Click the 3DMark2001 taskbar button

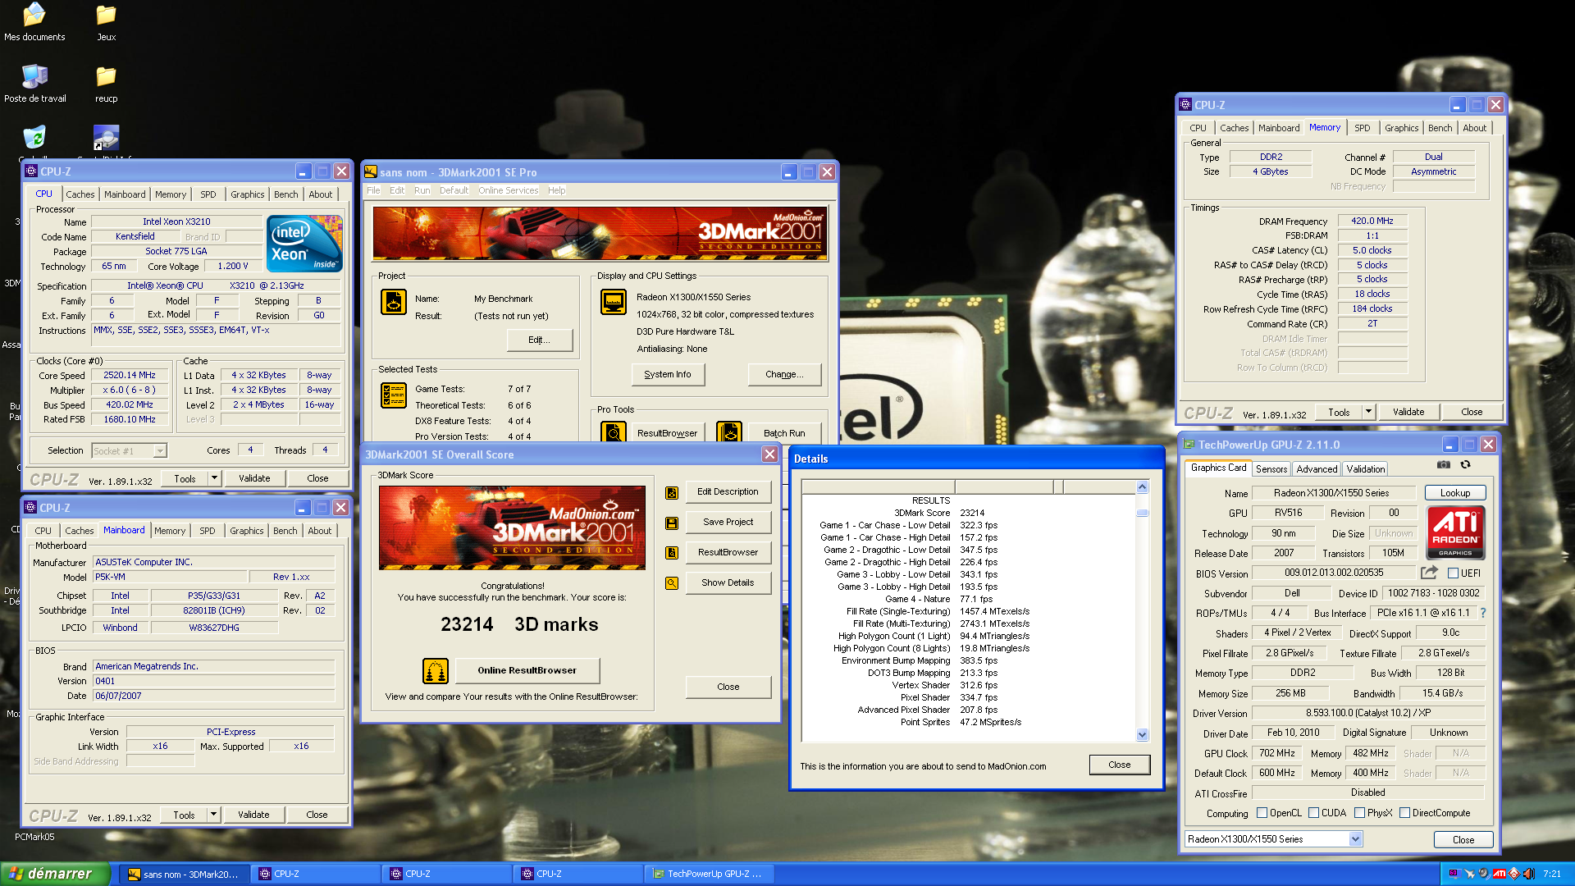pyautogui.click(x=183, y=874)
